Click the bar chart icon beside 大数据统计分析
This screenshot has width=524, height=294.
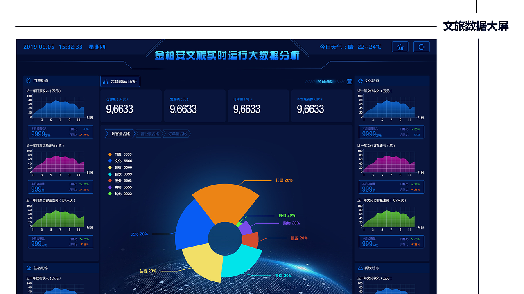[106, 81]
